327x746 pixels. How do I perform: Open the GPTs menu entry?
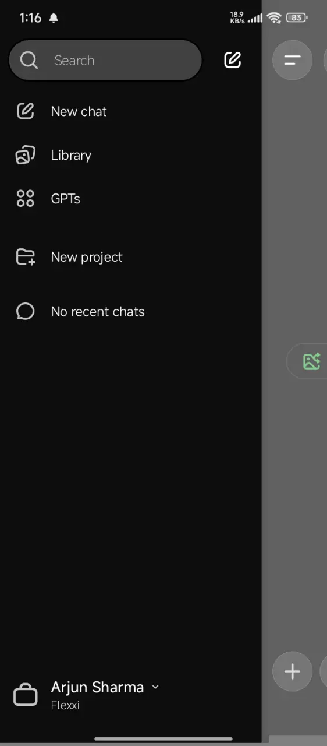(x=66, y=199)
